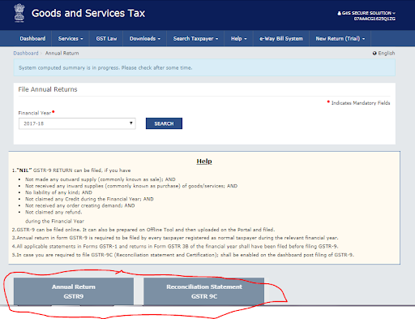The height and width of the screenshot is (319, 415).
Task: Click the "Not claimed any refund" bullet
Action: click(x=53, y=212)
